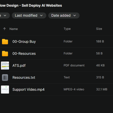Viewport: 113px width, 113px height.
Task: Click the 188 B size value
Action: point(100,42)
